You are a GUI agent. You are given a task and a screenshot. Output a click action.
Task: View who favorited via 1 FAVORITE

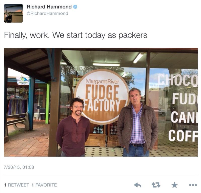pyautogui.click(x=44, y=185)
